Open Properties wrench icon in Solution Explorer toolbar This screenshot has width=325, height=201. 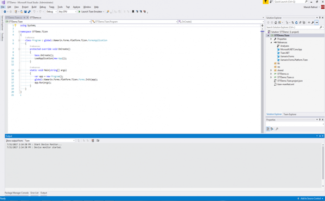[x=312, y=22]
